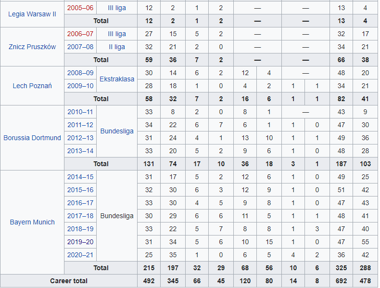Open the Bayern Munich club link

[x=32, y=222]
